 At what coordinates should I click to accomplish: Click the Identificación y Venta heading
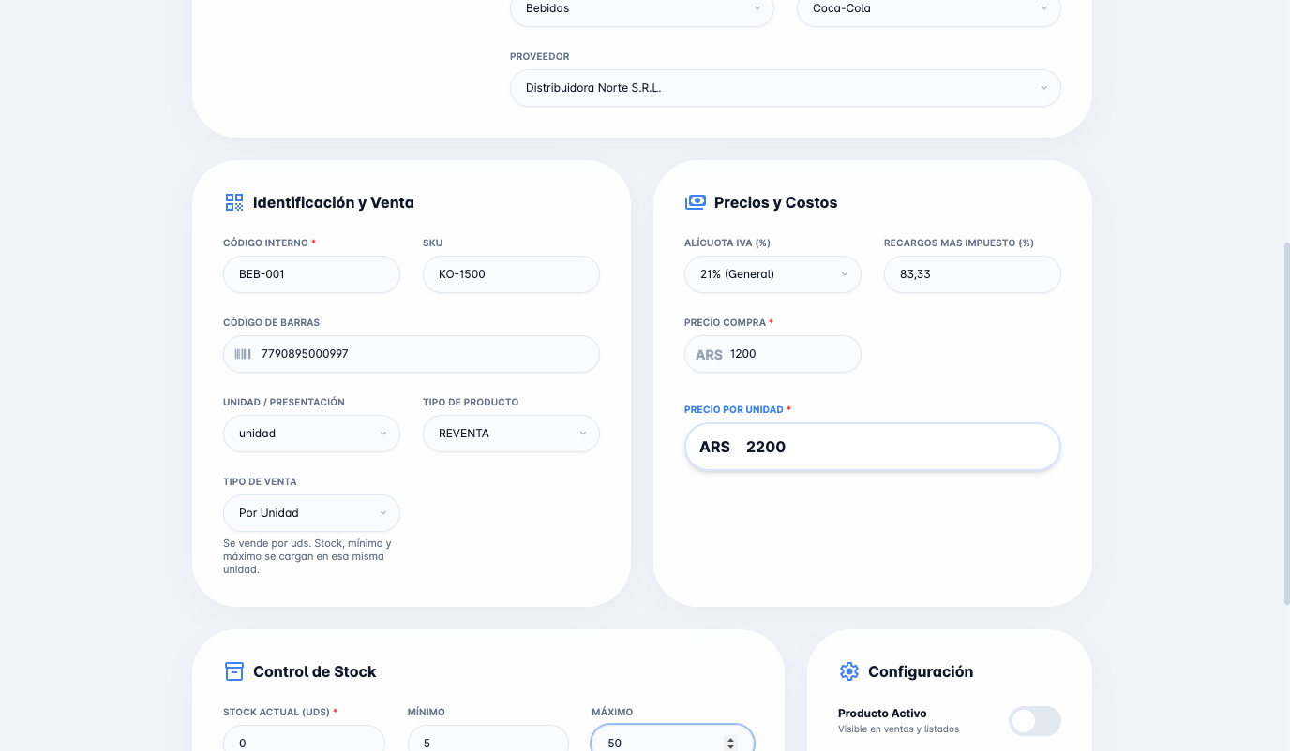coord(333,202)
